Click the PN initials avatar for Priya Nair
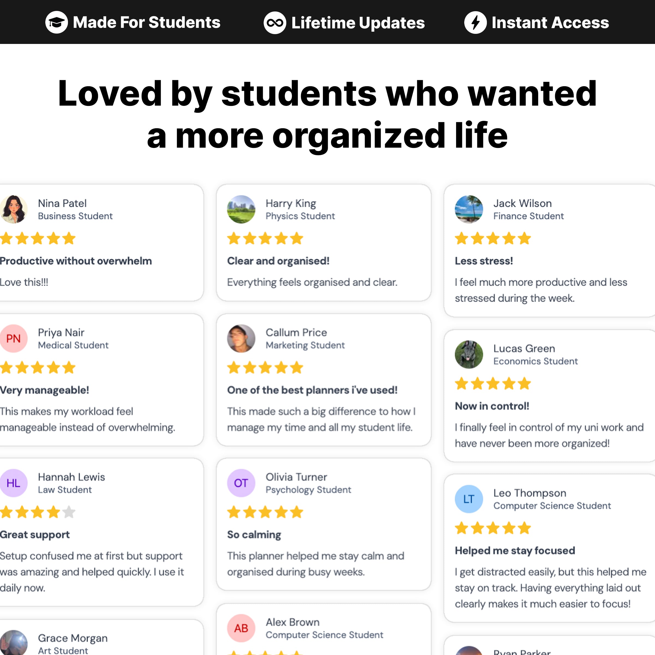Image resolution: width=655 pixels, height=655 pixels. coord(14,338)
